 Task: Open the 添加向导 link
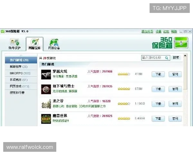pyautogui.click(x=147, y=32)
